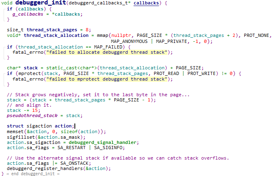The width and height of the screenshot is (272, 176).
Task: Click SA_SIGINFO flag
Action: (108, 148)
